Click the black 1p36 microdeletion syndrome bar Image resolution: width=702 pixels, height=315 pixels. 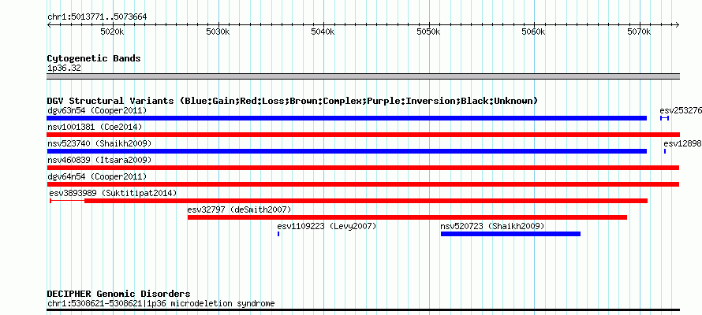pos(363,309)
